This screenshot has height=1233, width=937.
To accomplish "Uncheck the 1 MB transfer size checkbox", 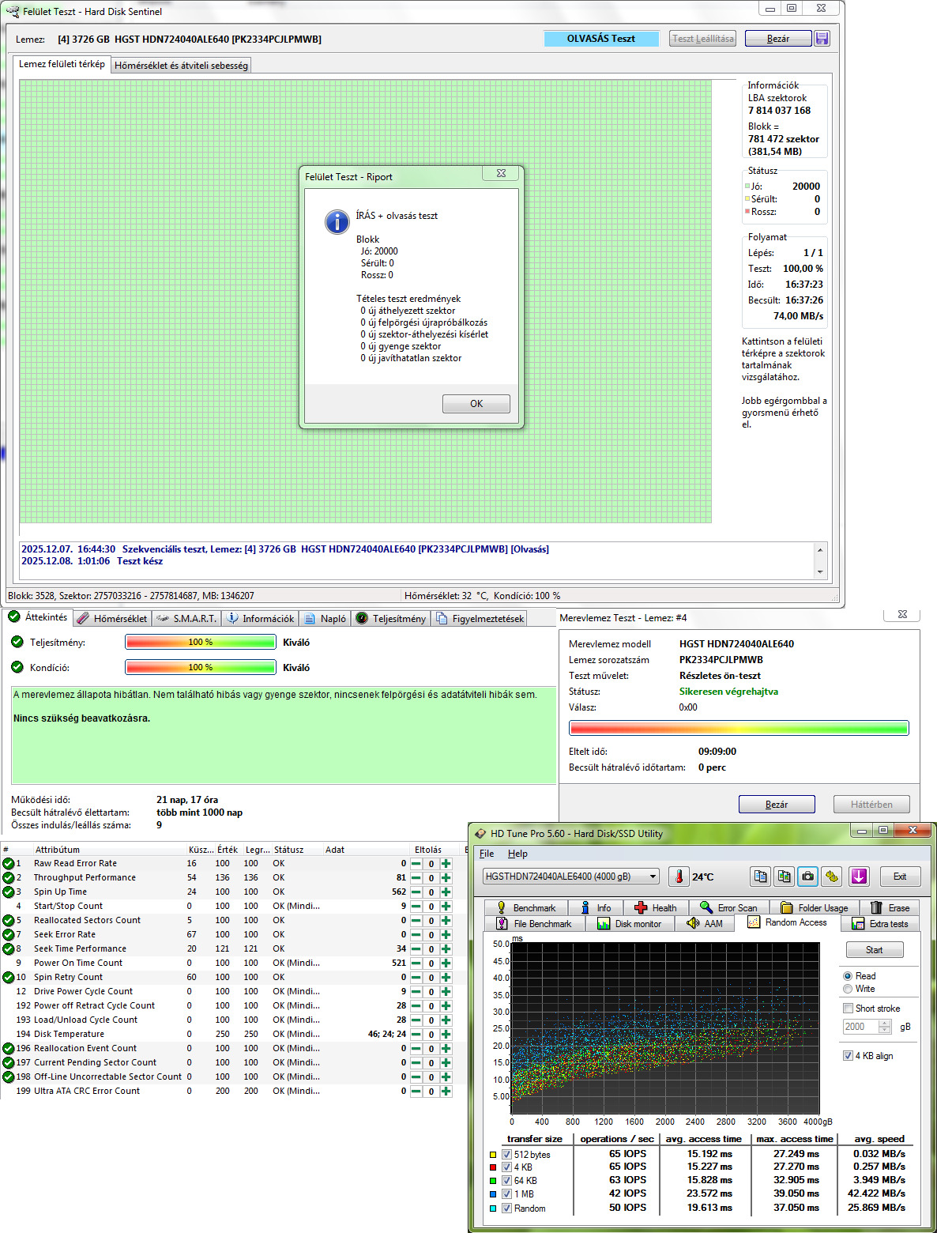I will click(x=507, y=1194).
